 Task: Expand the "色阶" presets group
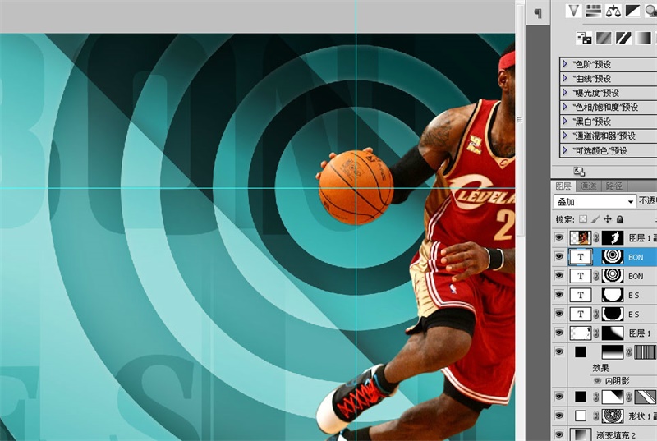pyautogui.click(x=565, y=65)
